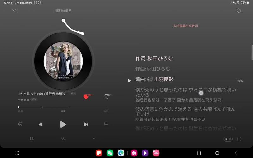Select the 极高 audio quality label
This screenshot has height=158, width=253.
pyautogui.click(x=63, y=111)
